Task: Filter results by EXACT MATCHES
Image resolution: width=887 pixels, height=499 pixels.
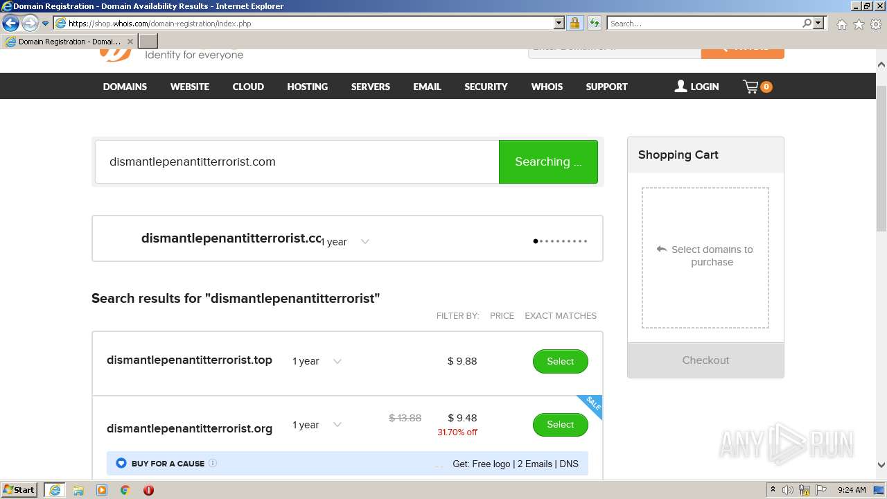Action: [x=561, y=315]
